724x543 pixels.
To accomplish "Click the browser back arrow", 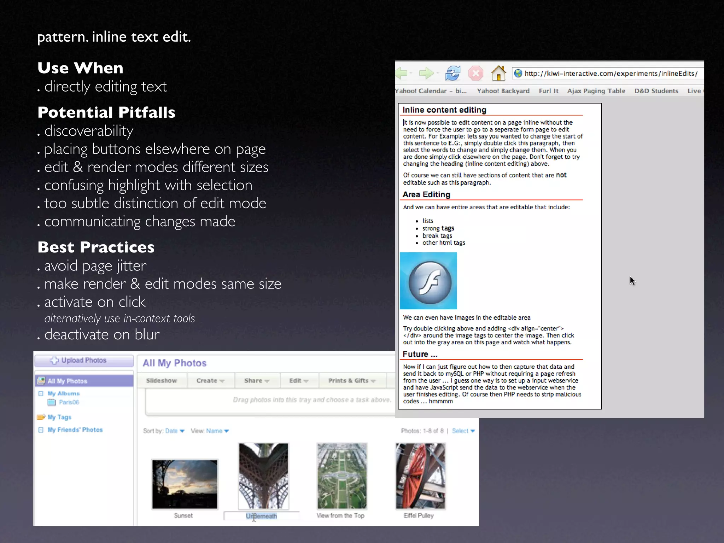I will click(x=402, y=73).
